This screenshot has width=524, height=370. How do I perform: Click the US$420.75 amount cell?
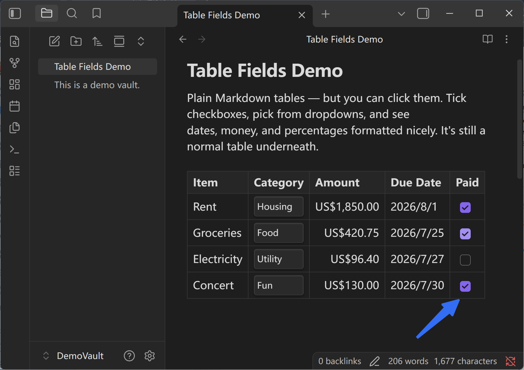(347, 233)
